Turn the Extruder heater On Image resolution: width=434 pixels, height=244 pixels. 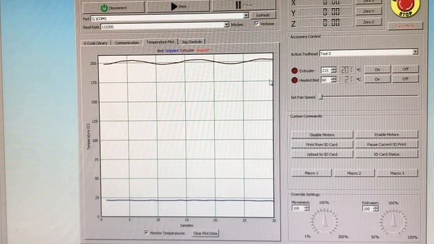point(377,69)
